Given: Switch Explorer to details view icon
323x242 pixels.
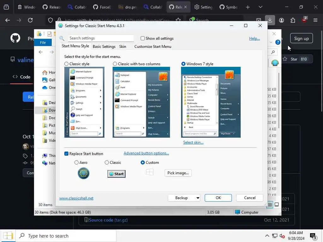Looking at the screenshot, I should click(270, 205).
